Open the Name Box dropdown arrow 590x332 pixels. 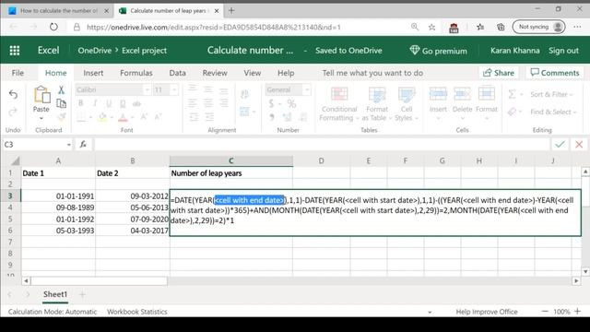point(69,145)
